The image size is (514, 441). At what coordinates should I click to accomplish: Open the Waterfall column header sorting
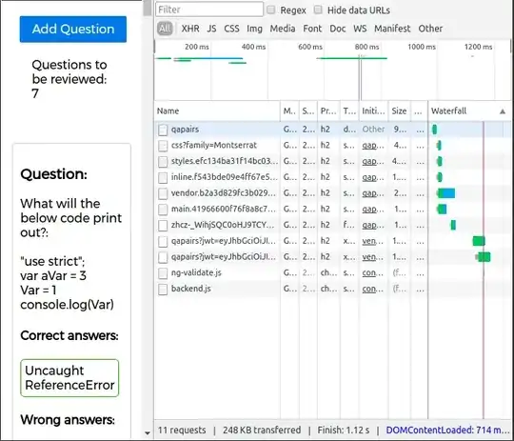tap(448, 110)
